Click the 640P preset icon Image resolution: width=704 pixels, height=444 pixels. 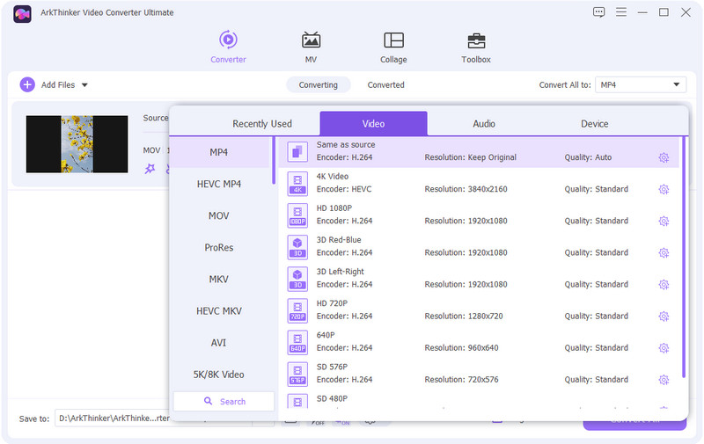(297, 343)
